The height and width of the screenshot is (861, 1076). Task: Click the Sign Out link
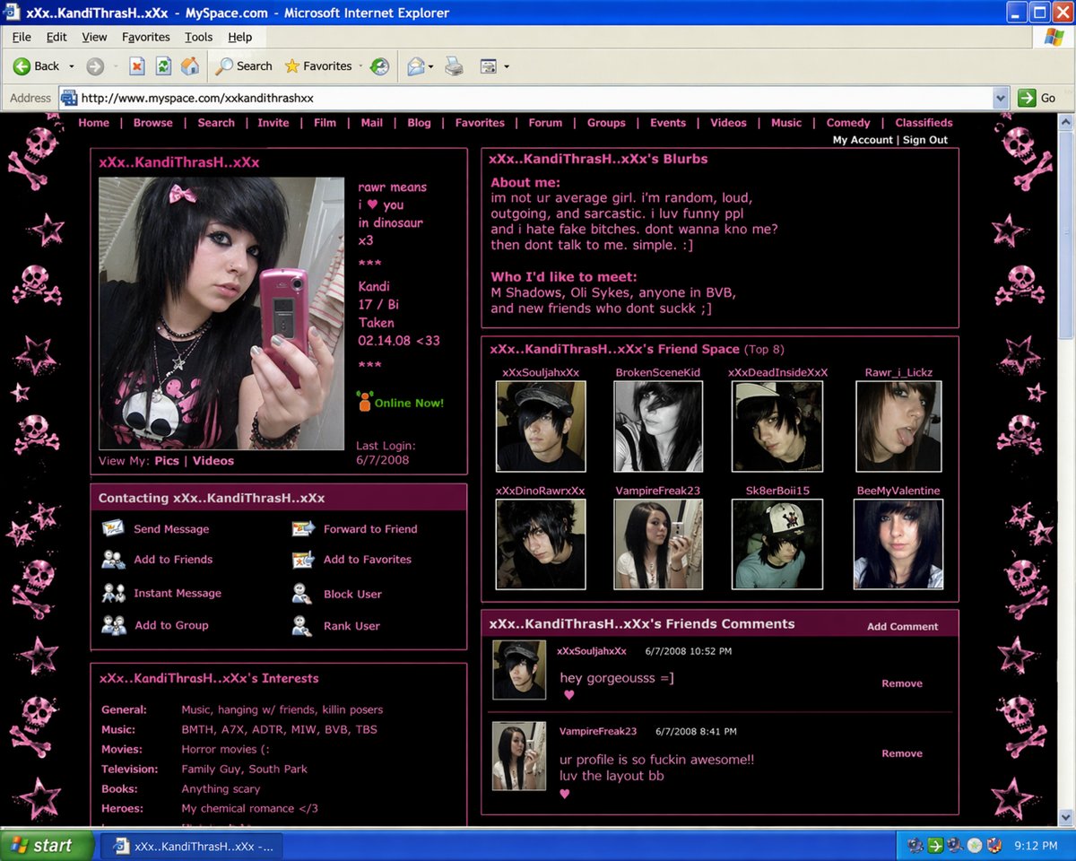point(925,140)
